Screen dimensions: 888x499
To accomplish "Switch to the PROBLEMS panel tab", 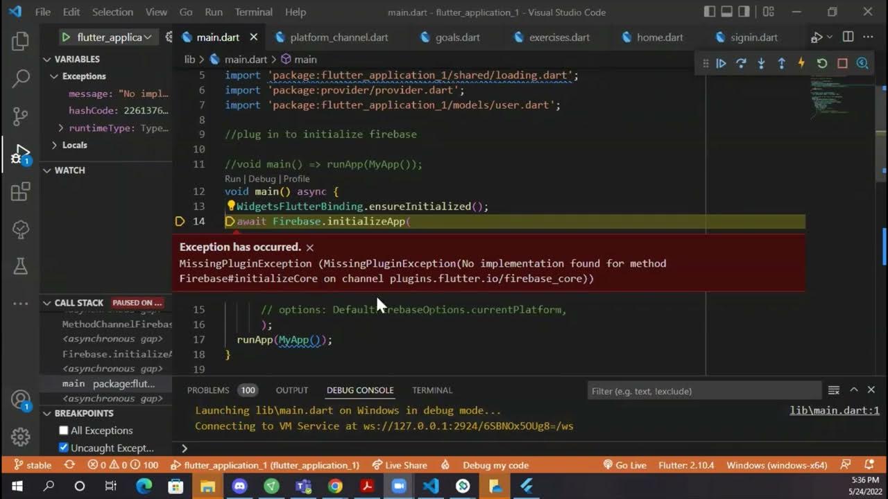I will [x=207, y=390].
